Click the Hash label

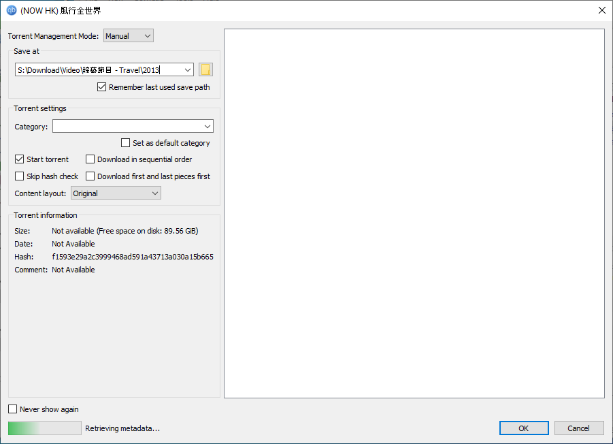point(24,257)
